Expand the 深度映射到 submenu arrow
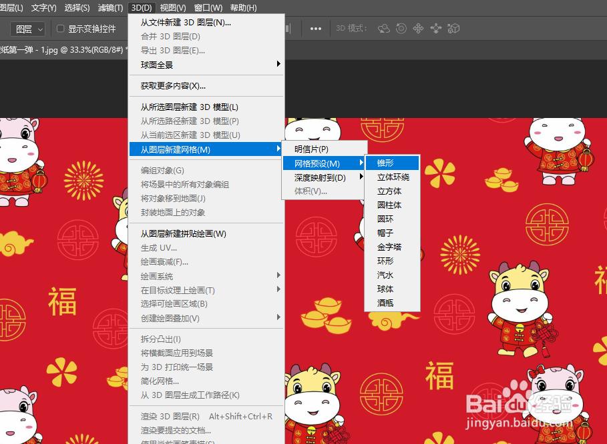Viewport: 607px width, 444px height. (x=361, y=177)
